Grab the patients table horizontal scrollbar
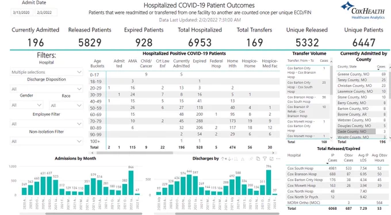 pyautogui.click(x=135, y=153)
